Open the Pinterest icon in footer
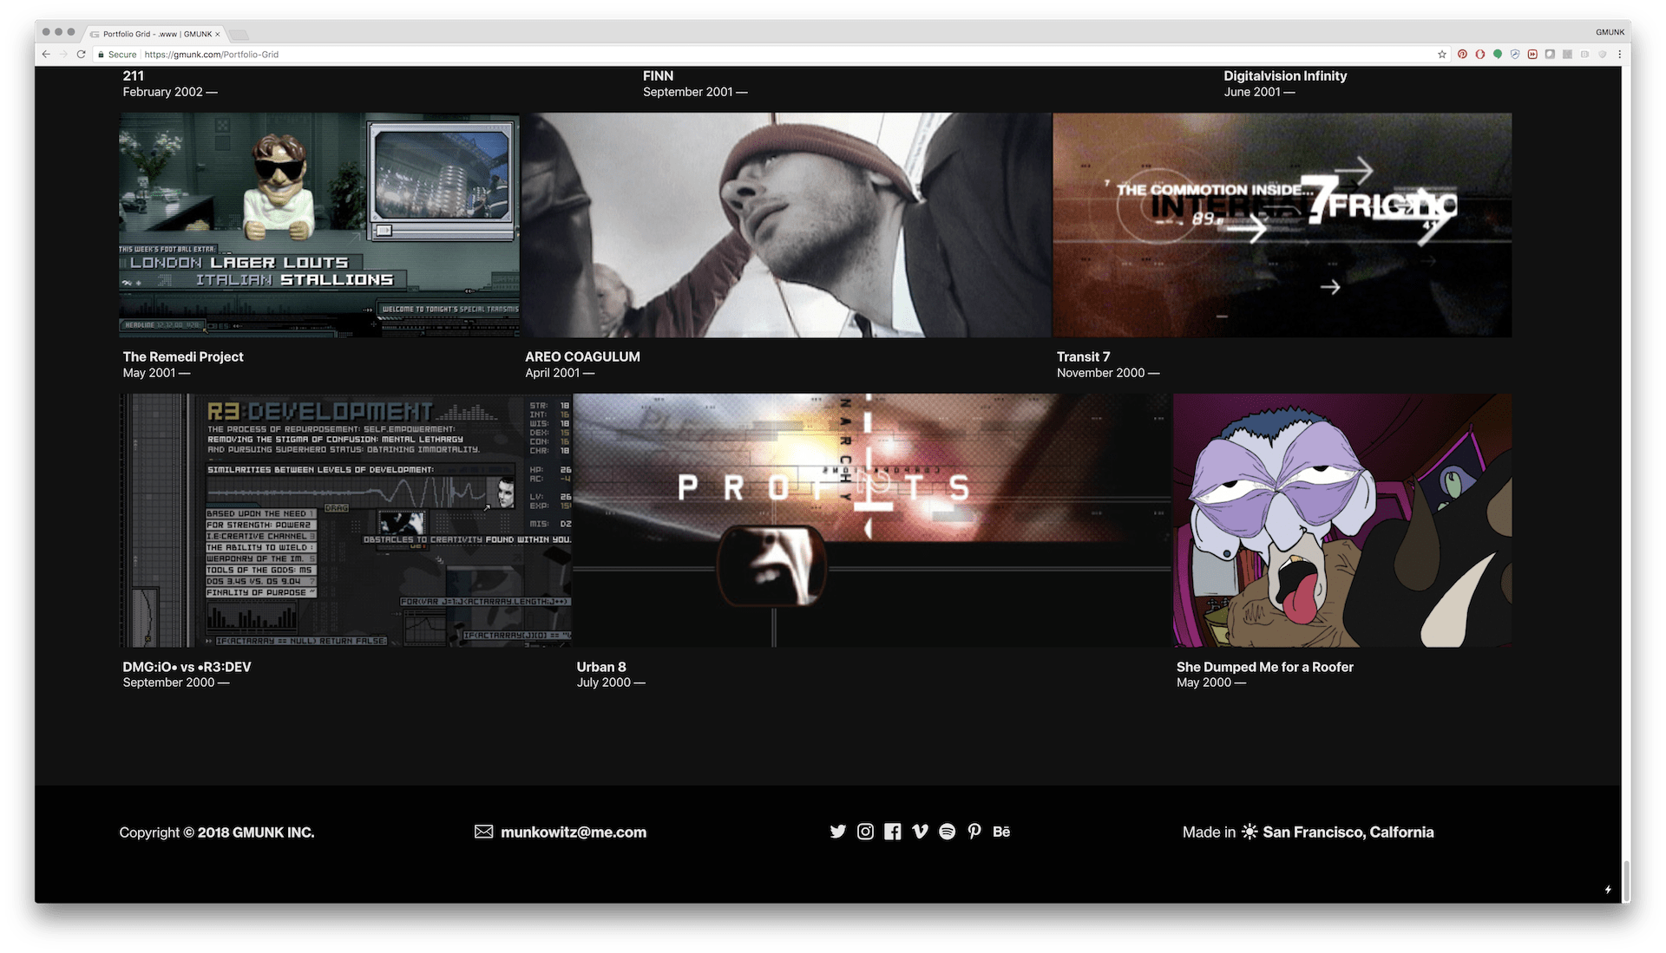This screenshot has width=1666, height=953. [974, 832]
